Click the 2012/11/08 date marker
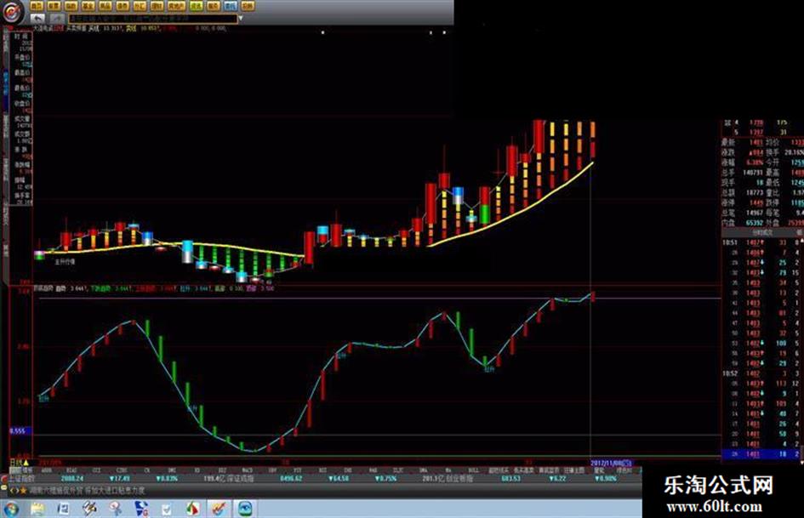Viewport: 804px width, 518px height. point(612,463)
